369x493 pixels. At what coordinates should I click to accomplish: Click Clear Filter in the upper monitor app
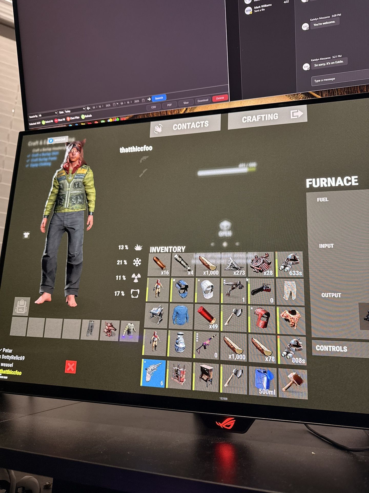(73, 118)
